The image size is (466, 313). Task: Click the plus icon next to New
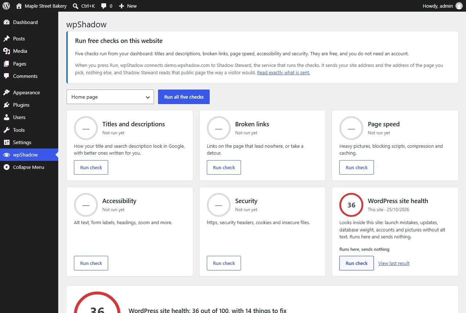[x=122, y=6]
